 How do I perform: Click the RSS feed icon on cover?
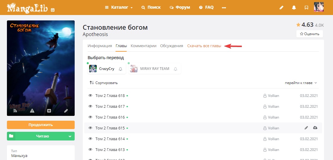coord(15,111)
